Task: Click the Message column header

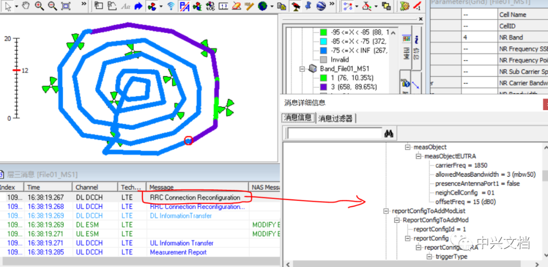Action: [x=197, y=187]
